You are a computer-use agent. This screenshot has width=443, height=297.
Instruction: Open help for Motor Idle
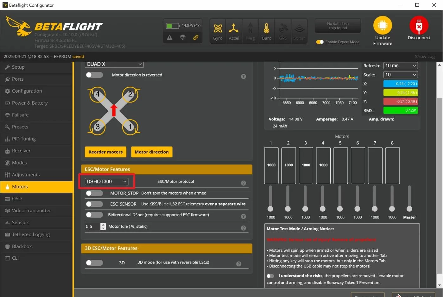pyautogui.click(x=244, y=228)
